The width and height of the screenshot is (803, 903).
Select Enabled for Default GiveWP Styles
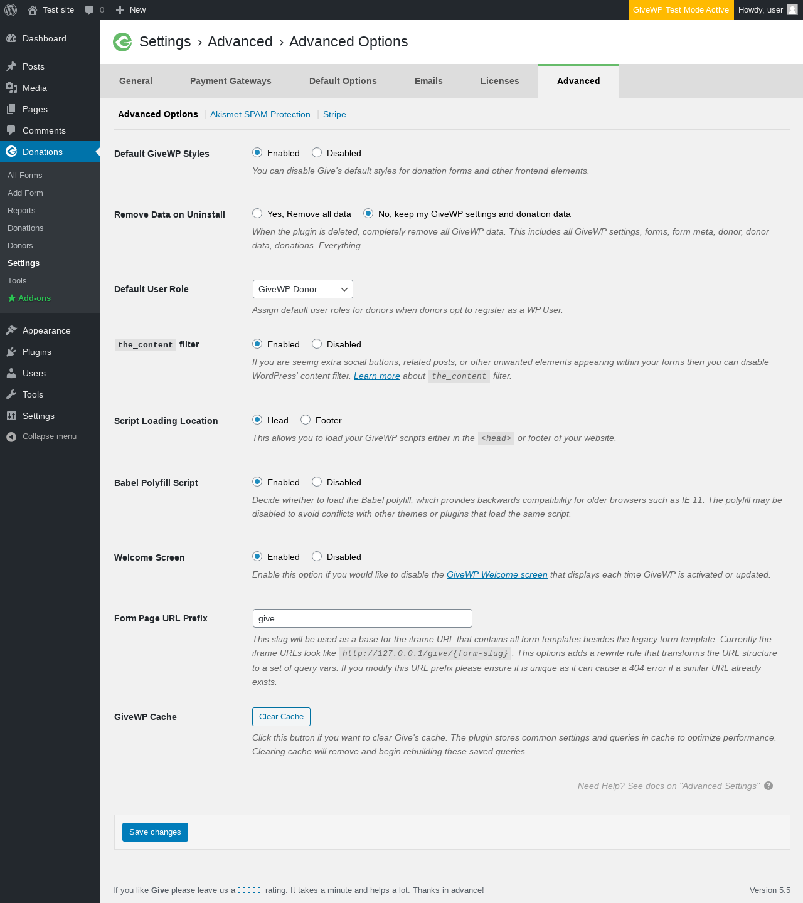[x=257, y=152]
